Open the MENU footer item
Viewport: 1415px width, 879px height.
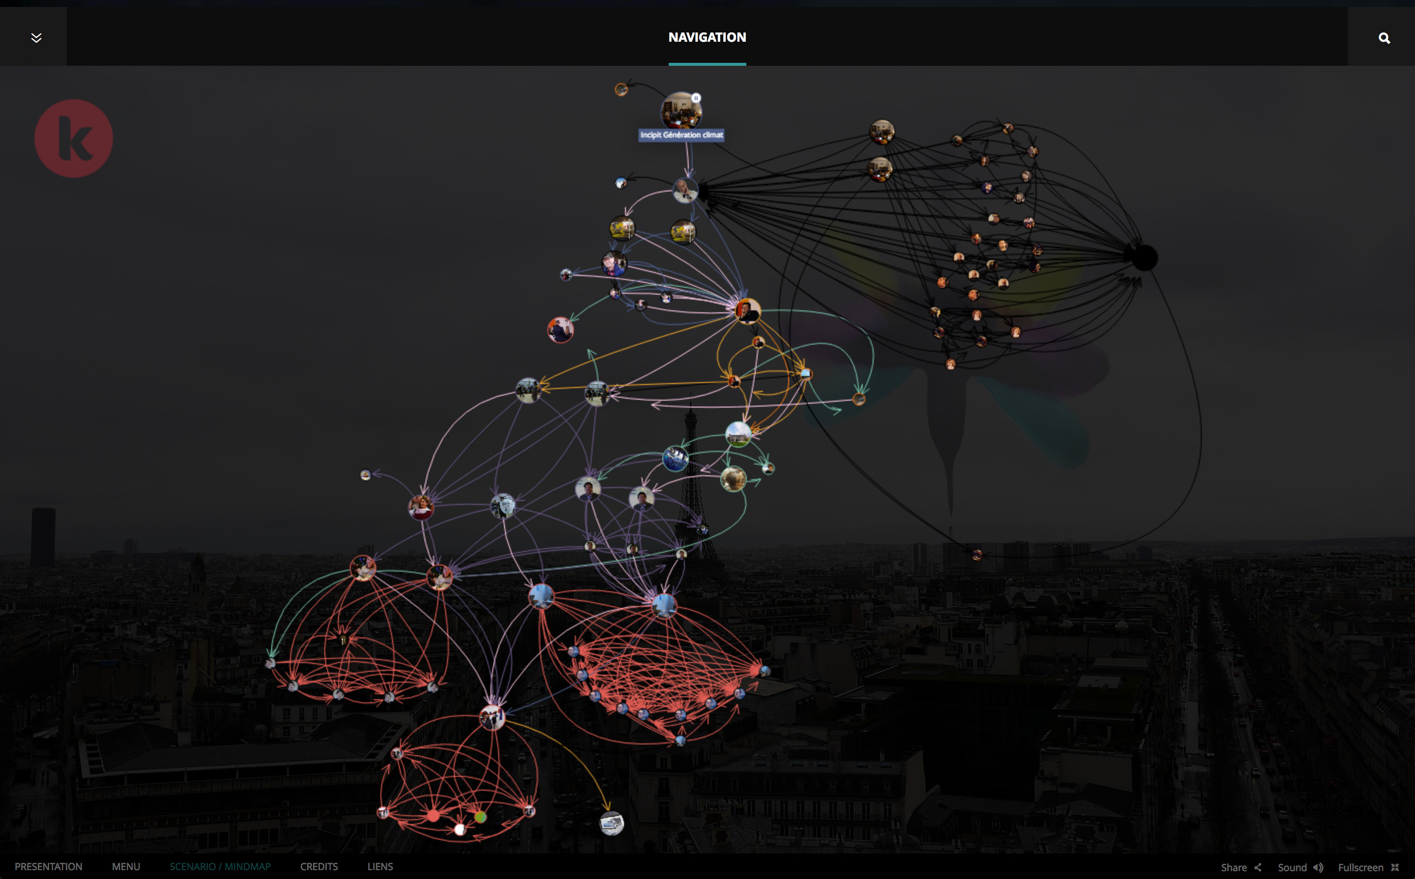(x=126, y=866)
